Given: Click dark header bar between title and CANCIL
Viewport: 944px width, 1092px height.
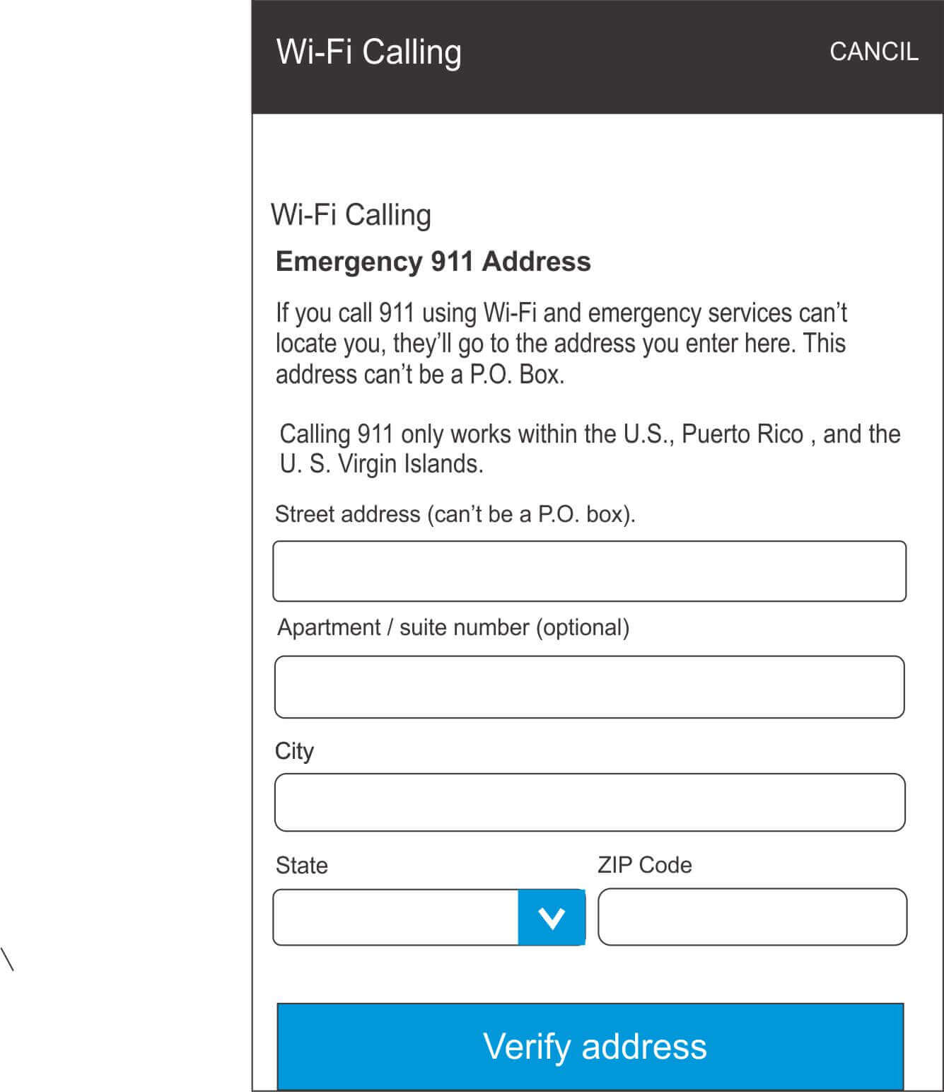Looking at the screenshot, I should click(x=643, y=53).
